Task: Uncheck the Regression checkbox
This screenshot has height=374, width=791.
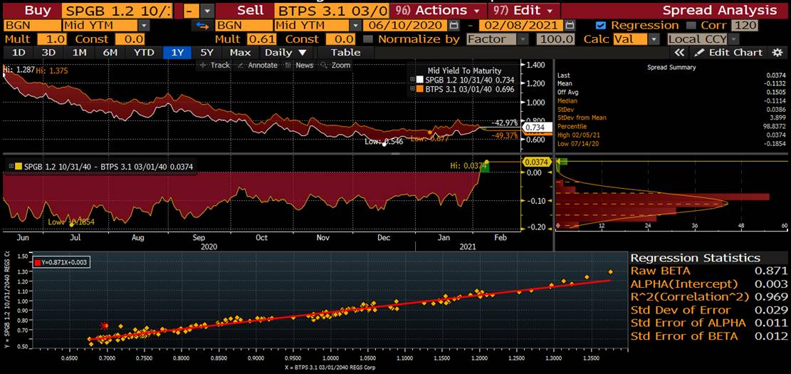Action: point(600,26)
